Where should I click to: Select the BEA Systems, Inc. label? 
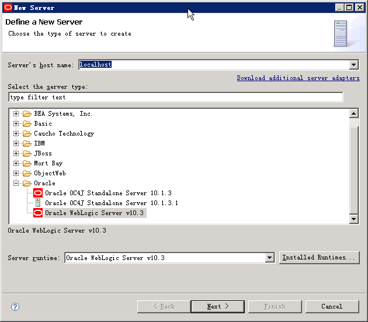tap(63, 114)
